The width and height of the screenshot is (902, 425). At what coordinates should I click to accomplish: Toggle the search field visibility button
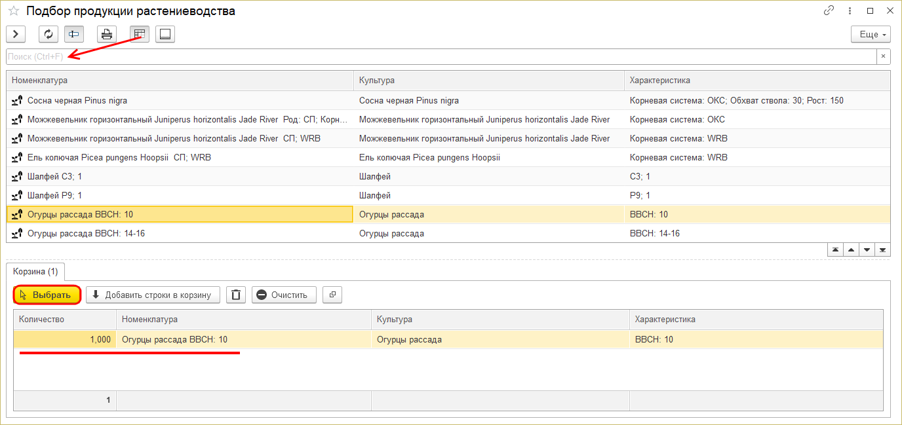point(73,34)
